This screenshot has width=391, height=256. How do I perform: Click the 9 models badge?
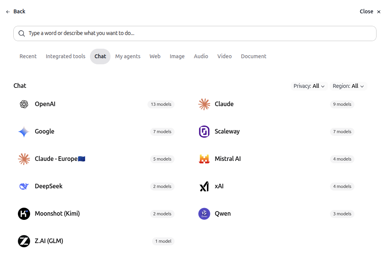[x=342, y=104]
